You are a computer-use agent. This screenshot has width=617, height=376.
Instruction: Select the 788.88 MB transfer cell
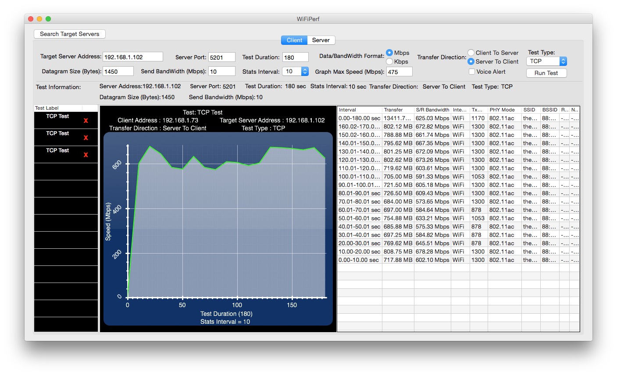coord(398,135)
